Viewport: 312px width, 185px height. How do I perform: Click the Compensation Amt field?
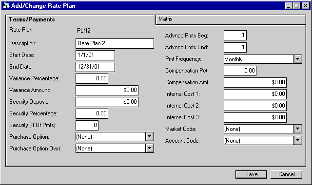(x=255, y=82)
